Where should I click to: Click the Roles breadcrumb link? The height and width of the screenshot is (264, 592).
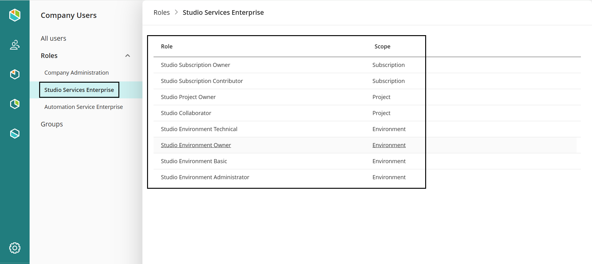162,13
